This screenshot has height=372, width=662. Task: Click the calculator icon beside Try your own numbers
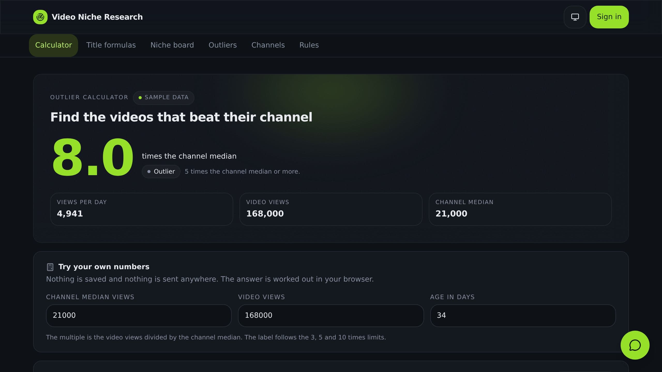coord(50,267)
